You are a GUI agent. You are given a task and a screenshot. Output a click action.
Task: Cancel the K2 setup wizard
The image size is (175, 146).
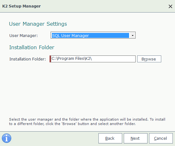161,138
